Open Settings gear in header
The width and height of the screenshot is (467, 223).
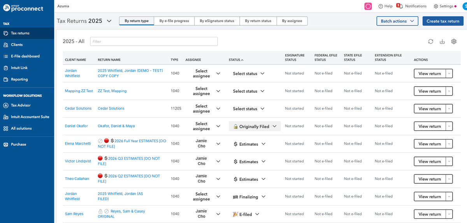pyautogui.click(x=436, y=6)
